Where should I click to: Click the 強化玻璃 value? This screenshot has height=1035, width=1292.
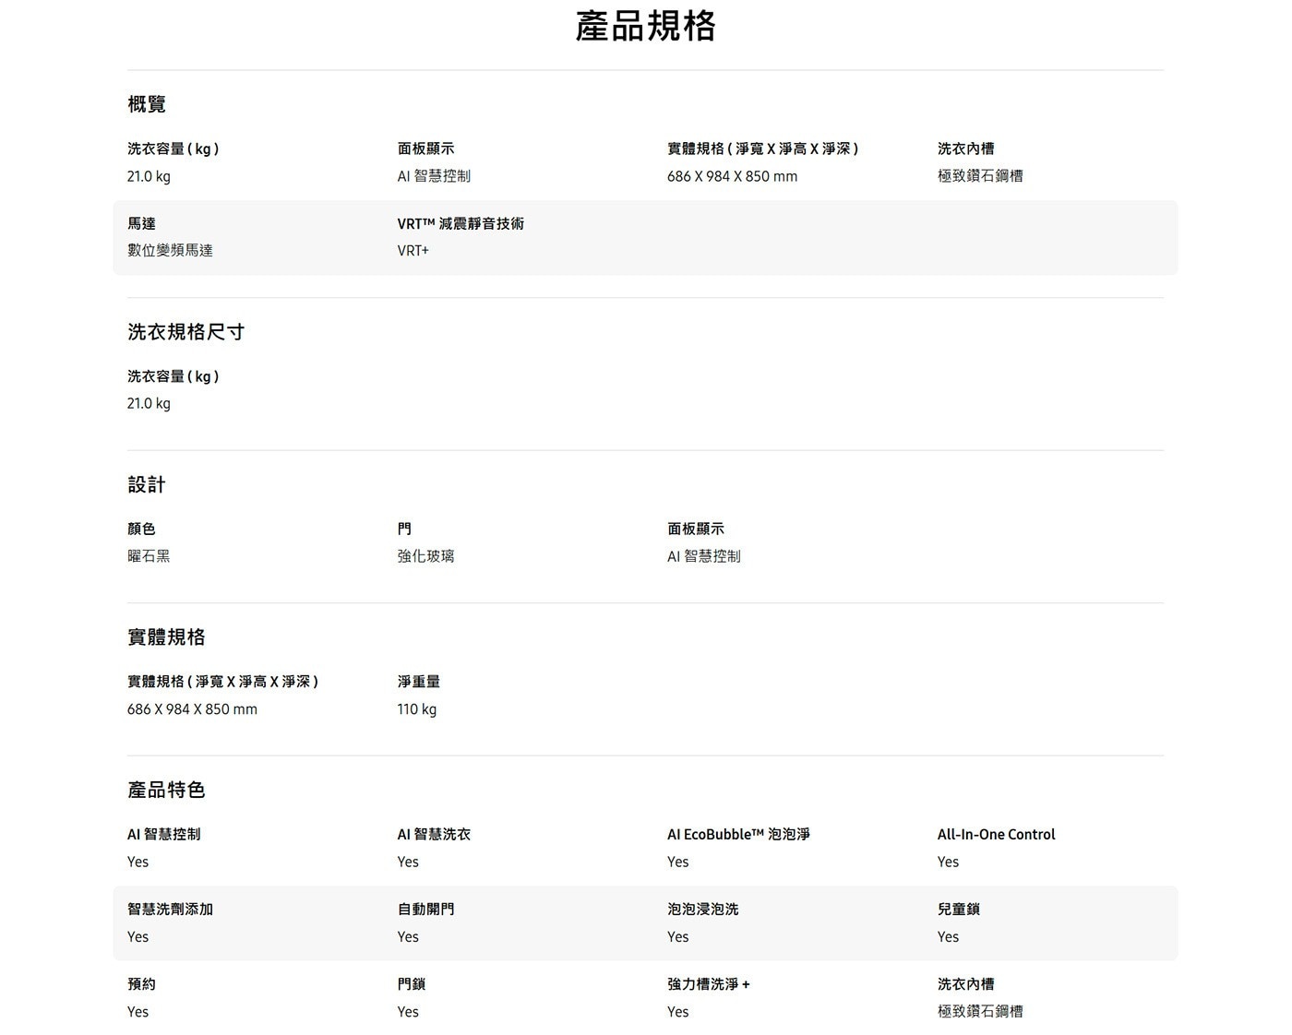(x=425, y=556)
